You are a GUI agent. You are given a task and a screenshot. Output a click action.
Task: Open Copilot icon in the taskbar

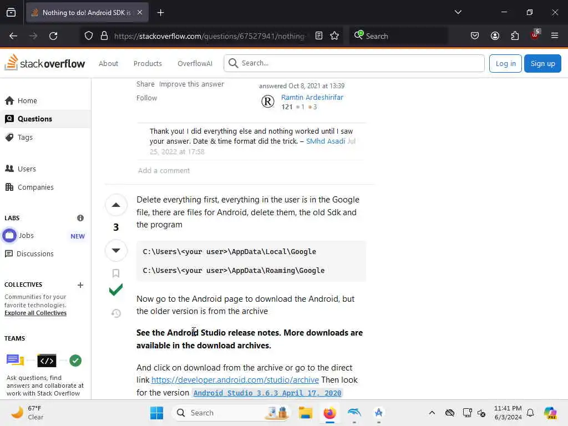(x=550, y=413)
